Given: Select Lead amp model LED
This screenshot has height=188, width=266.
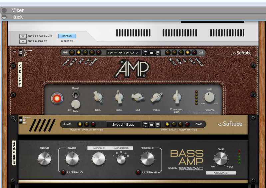Looking at the screenshot, I should coord(92,52).
